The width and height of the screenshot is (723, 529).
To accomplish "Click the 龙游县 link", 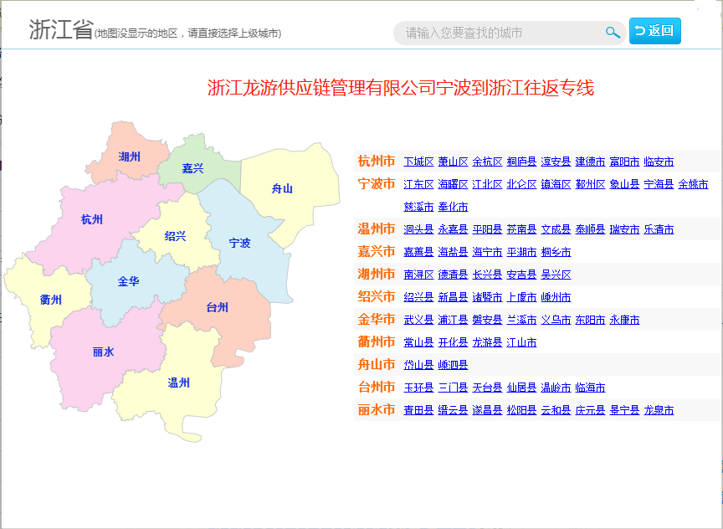I will pyautogui.click(x=487, y=342).
